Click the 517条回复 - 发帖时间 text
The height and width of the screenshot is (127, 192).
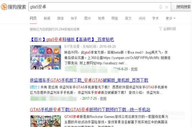click(x=90, y=46)
